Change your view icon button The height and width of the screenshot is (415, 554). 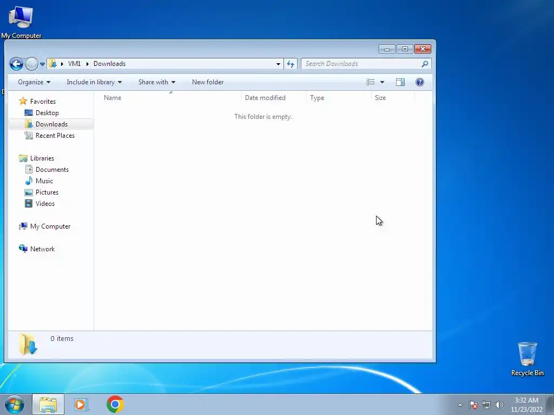370,82
